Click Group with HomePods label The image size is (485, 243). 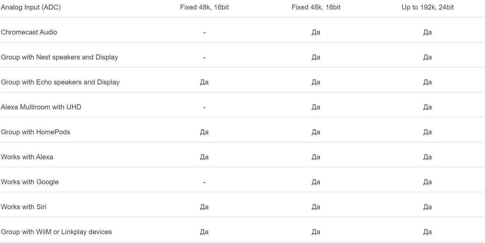(35, 132)
